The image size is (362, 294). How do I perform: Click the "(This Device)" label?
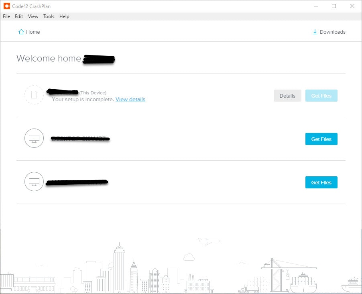(93, 93)
